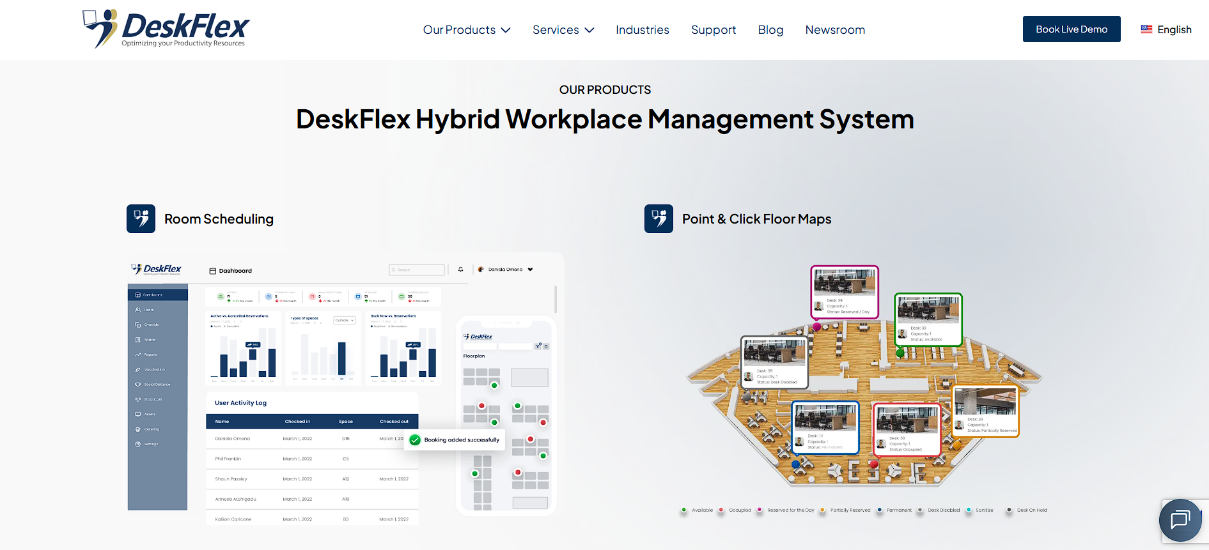
Task: Go to the Industries page
Action: coord(643,30)
